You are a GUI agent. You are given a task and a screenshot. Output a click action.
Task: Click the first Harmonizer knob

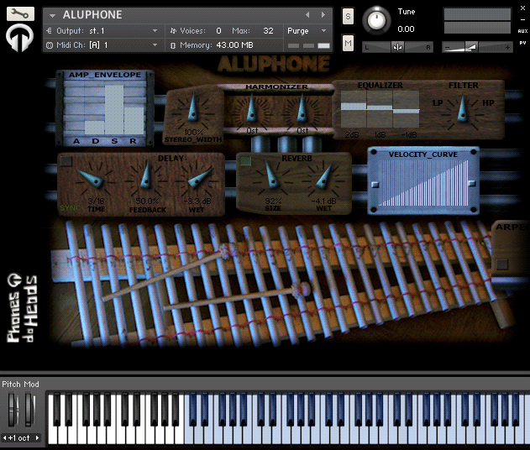[252, 111]
